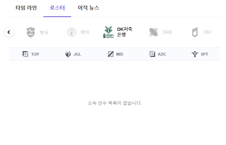Show previous teams with left chevron
This screenshot has height=145, width=226.
(9, 32)
